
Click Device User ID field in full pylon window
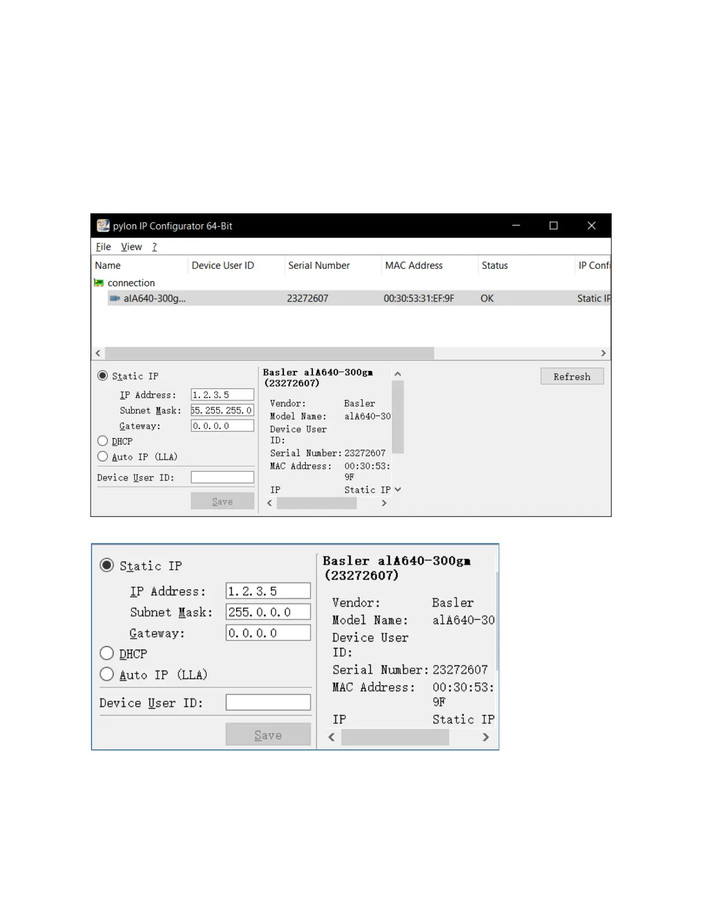[222, 478]
